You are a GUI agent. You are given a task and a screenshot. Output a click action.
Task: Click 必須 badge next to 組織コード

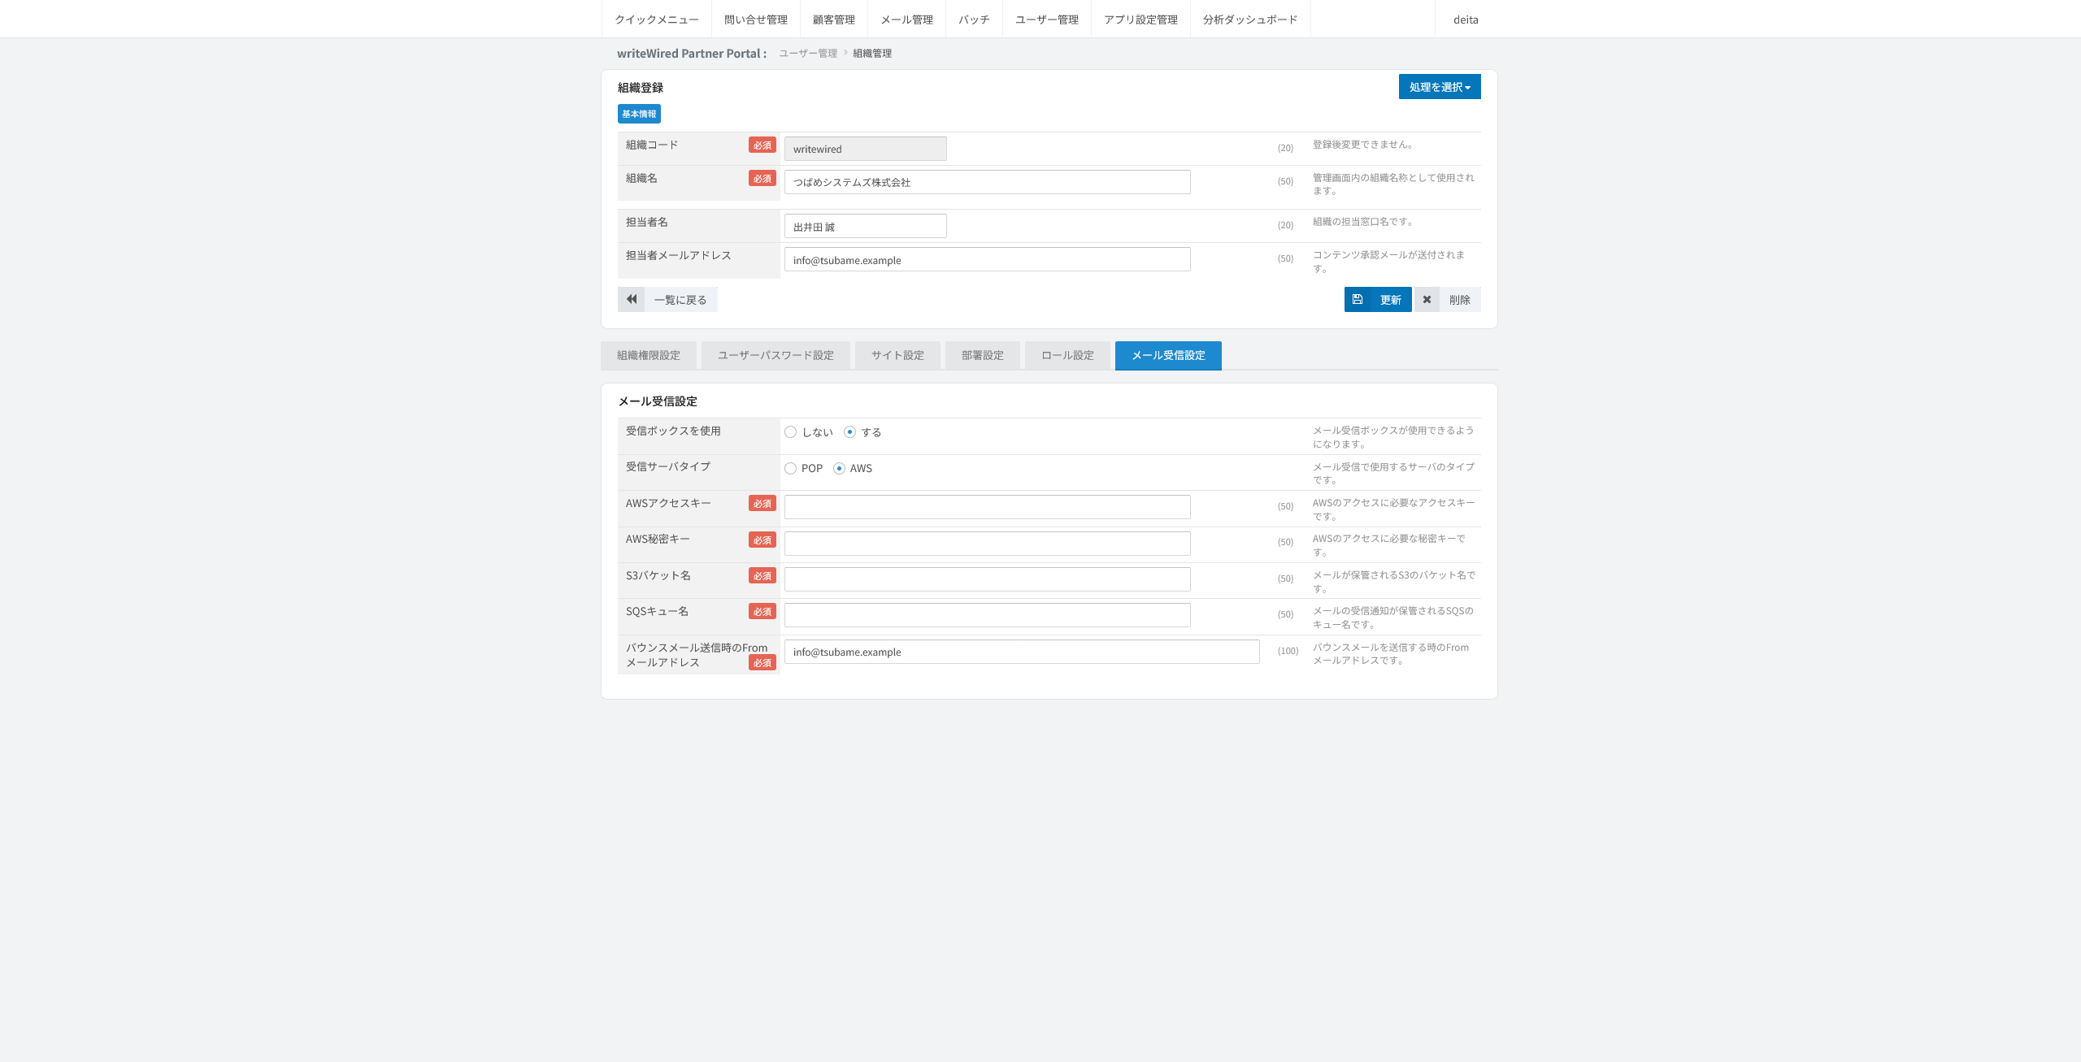[762, 145]
